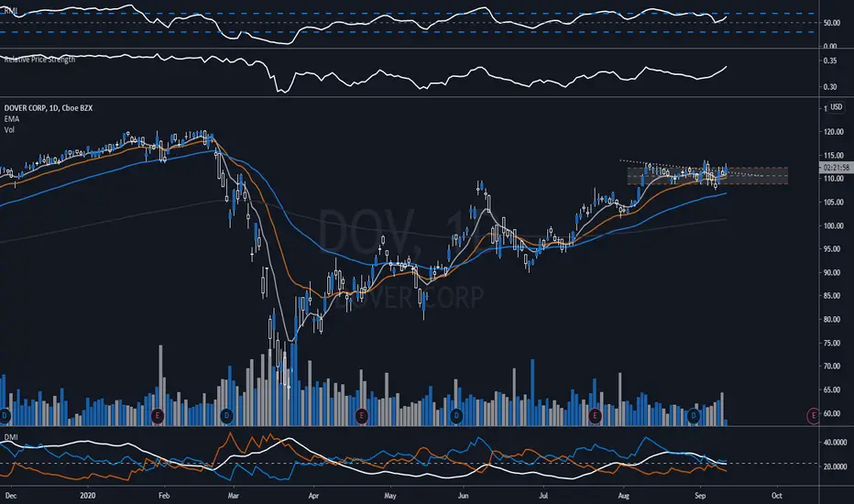854x504 pixels.
Task: Select the Relative Price Strength indicator label
Action: click(39, 60)
